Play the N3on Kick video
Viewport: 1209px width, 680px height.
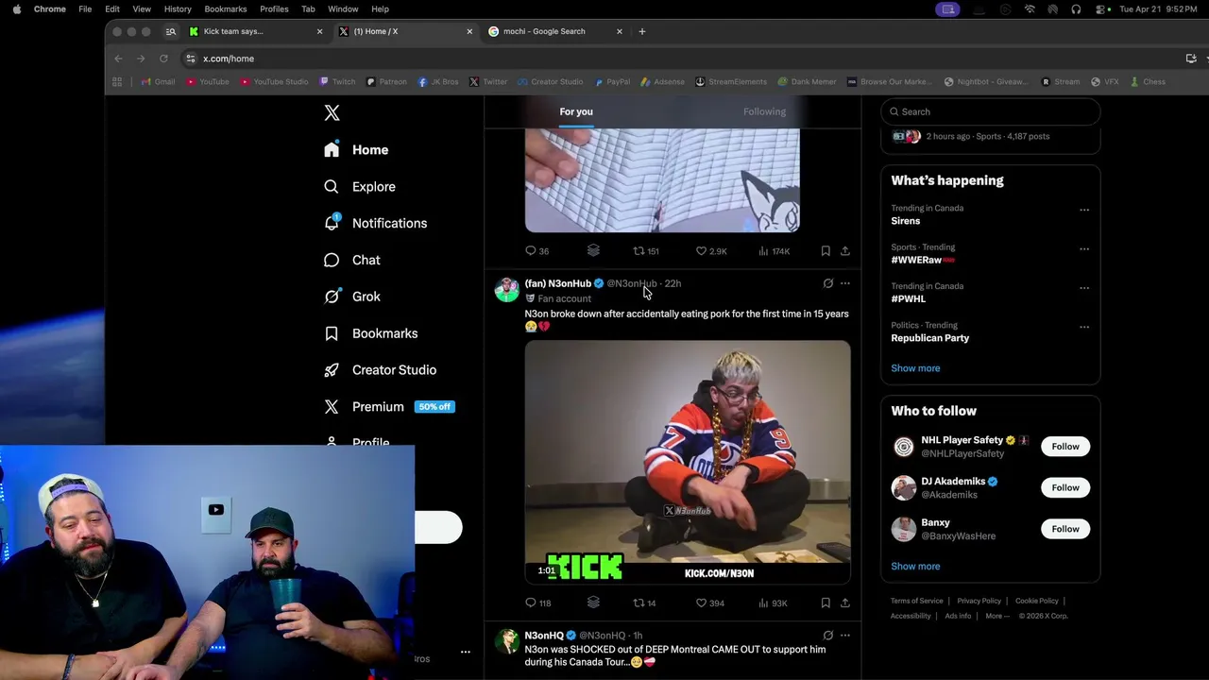(688, 462)
